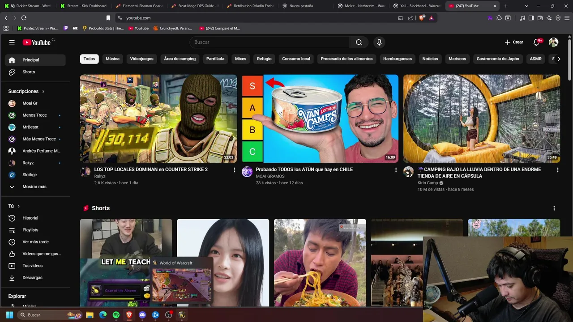Open Brave Shields lion icon

pos(422,18)
